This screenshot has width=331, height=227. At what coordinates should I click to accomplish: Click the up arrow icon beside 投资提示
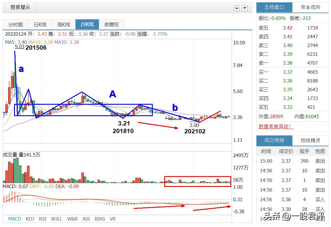coord(237,8)
